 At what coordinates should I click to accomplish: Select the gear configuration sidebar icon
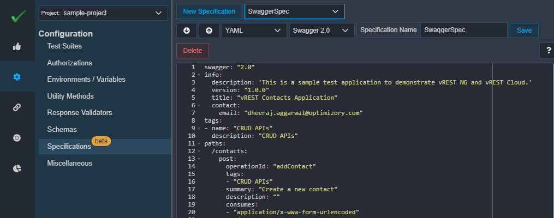17,76
